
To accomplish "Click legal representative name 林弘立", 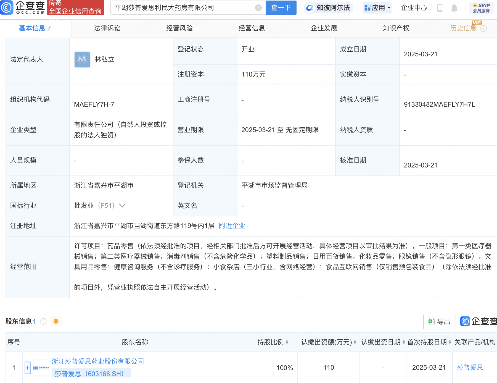I will pos(105,59).
